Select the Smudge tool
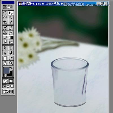 5,42
